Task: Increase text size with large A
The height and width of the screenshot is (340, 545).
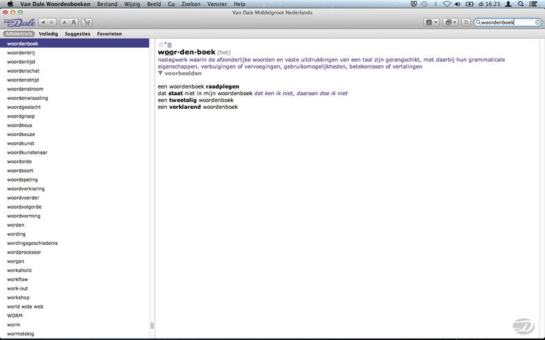Action: tap(74, 22)
